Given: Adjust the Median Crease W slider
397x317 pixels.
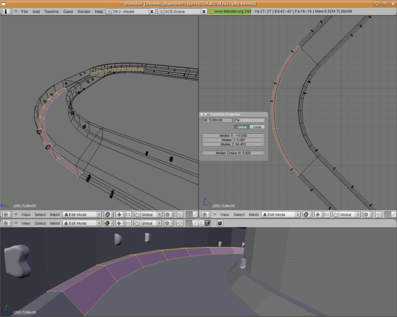Looking at the screenshot, I should pos(233,152).
